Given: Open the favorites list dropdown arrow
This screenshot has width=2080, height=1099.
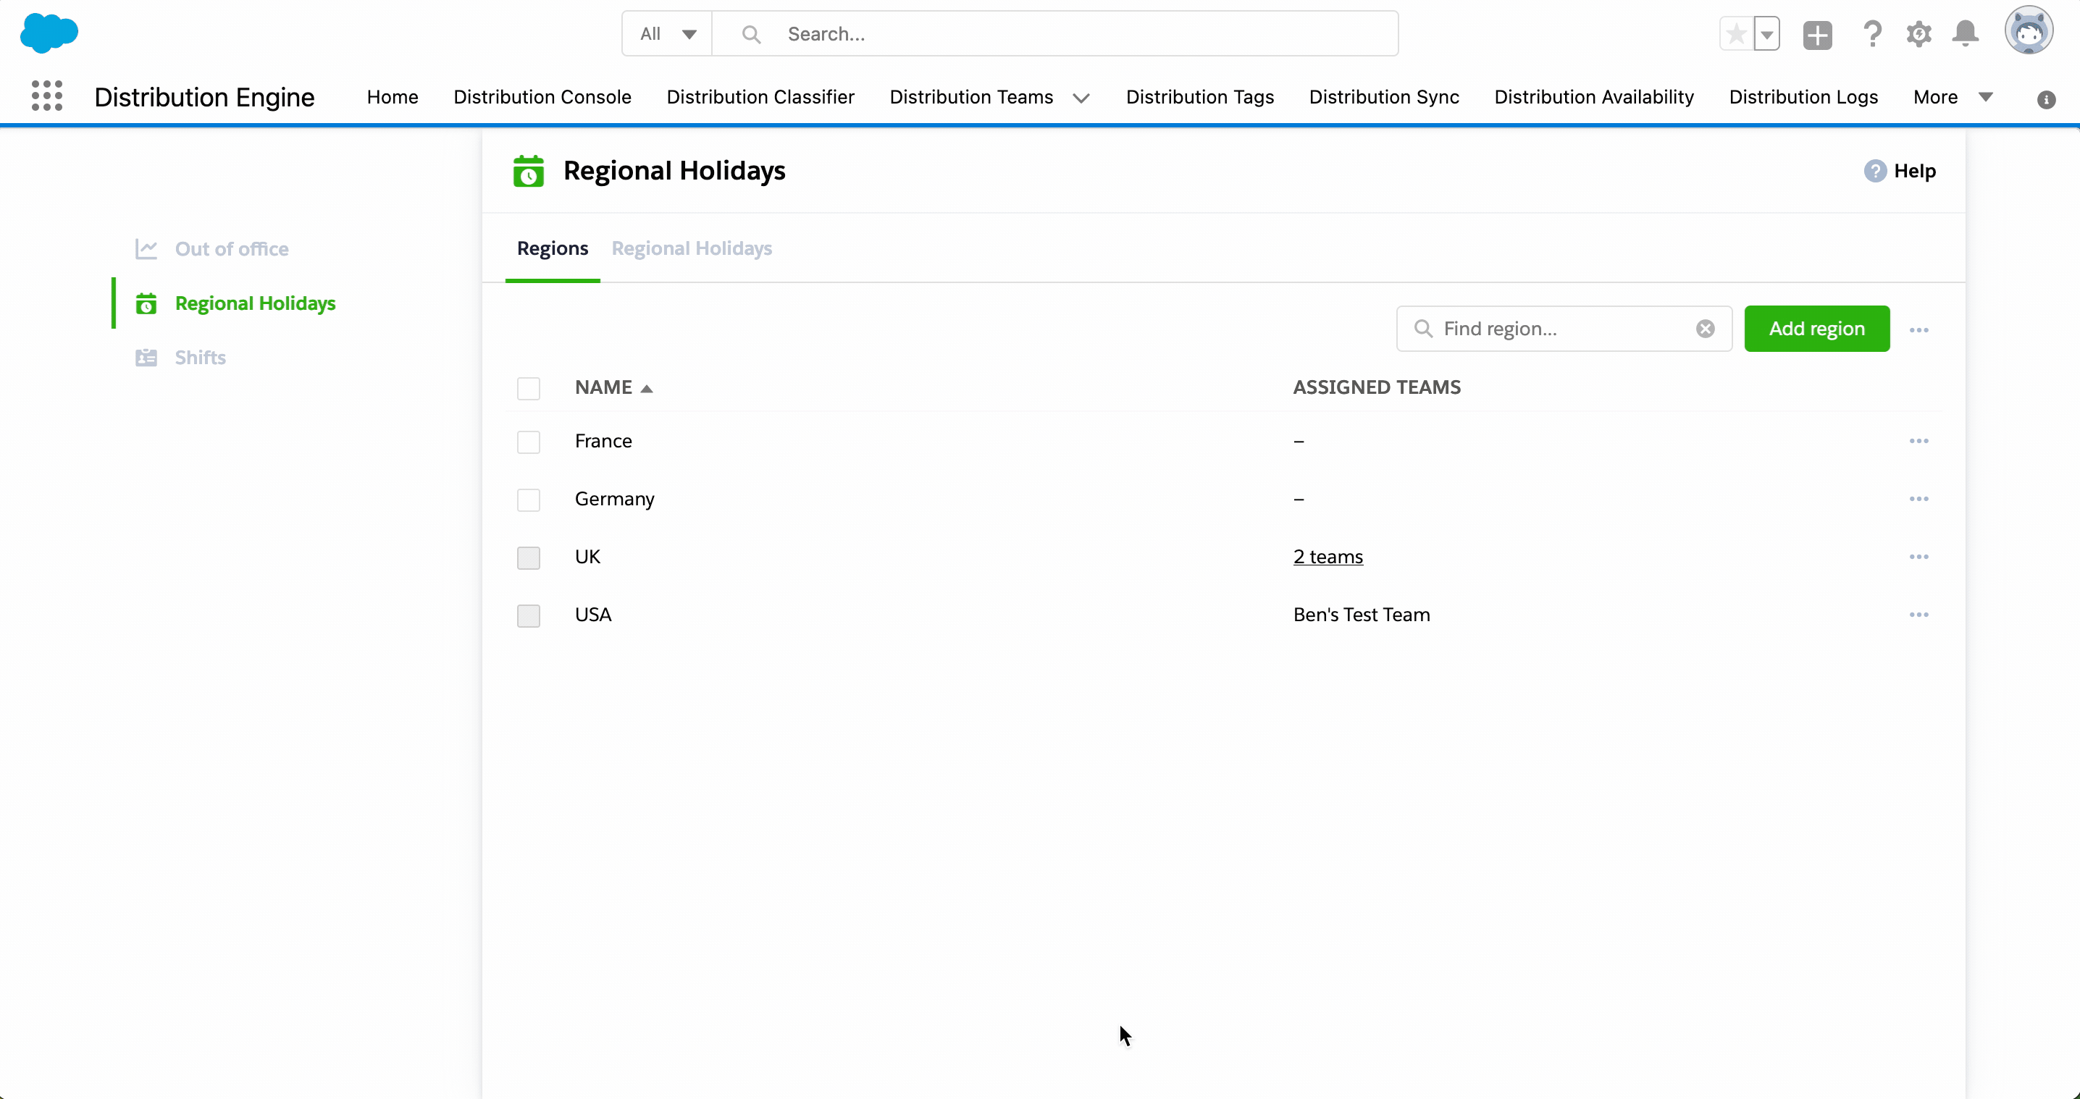Looking at the screenshot, I should point(1768,34).
